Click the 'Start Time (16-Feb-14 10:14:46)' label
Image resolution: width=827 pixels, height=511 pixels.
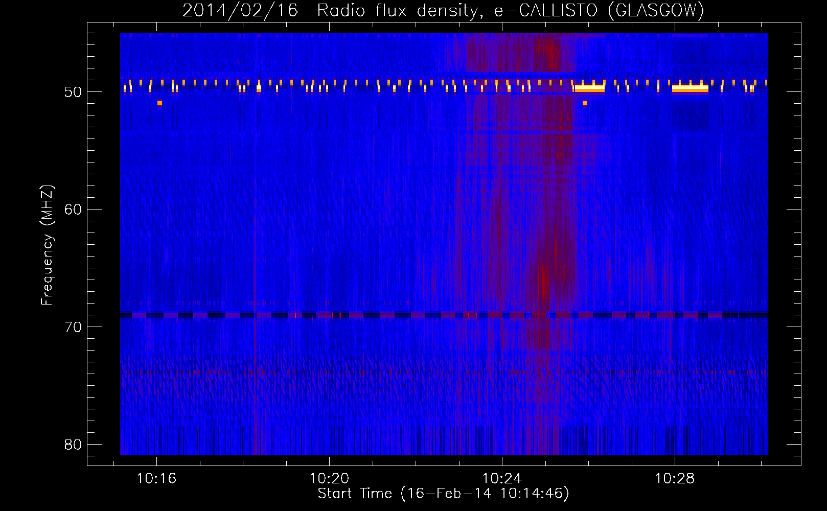443,493
